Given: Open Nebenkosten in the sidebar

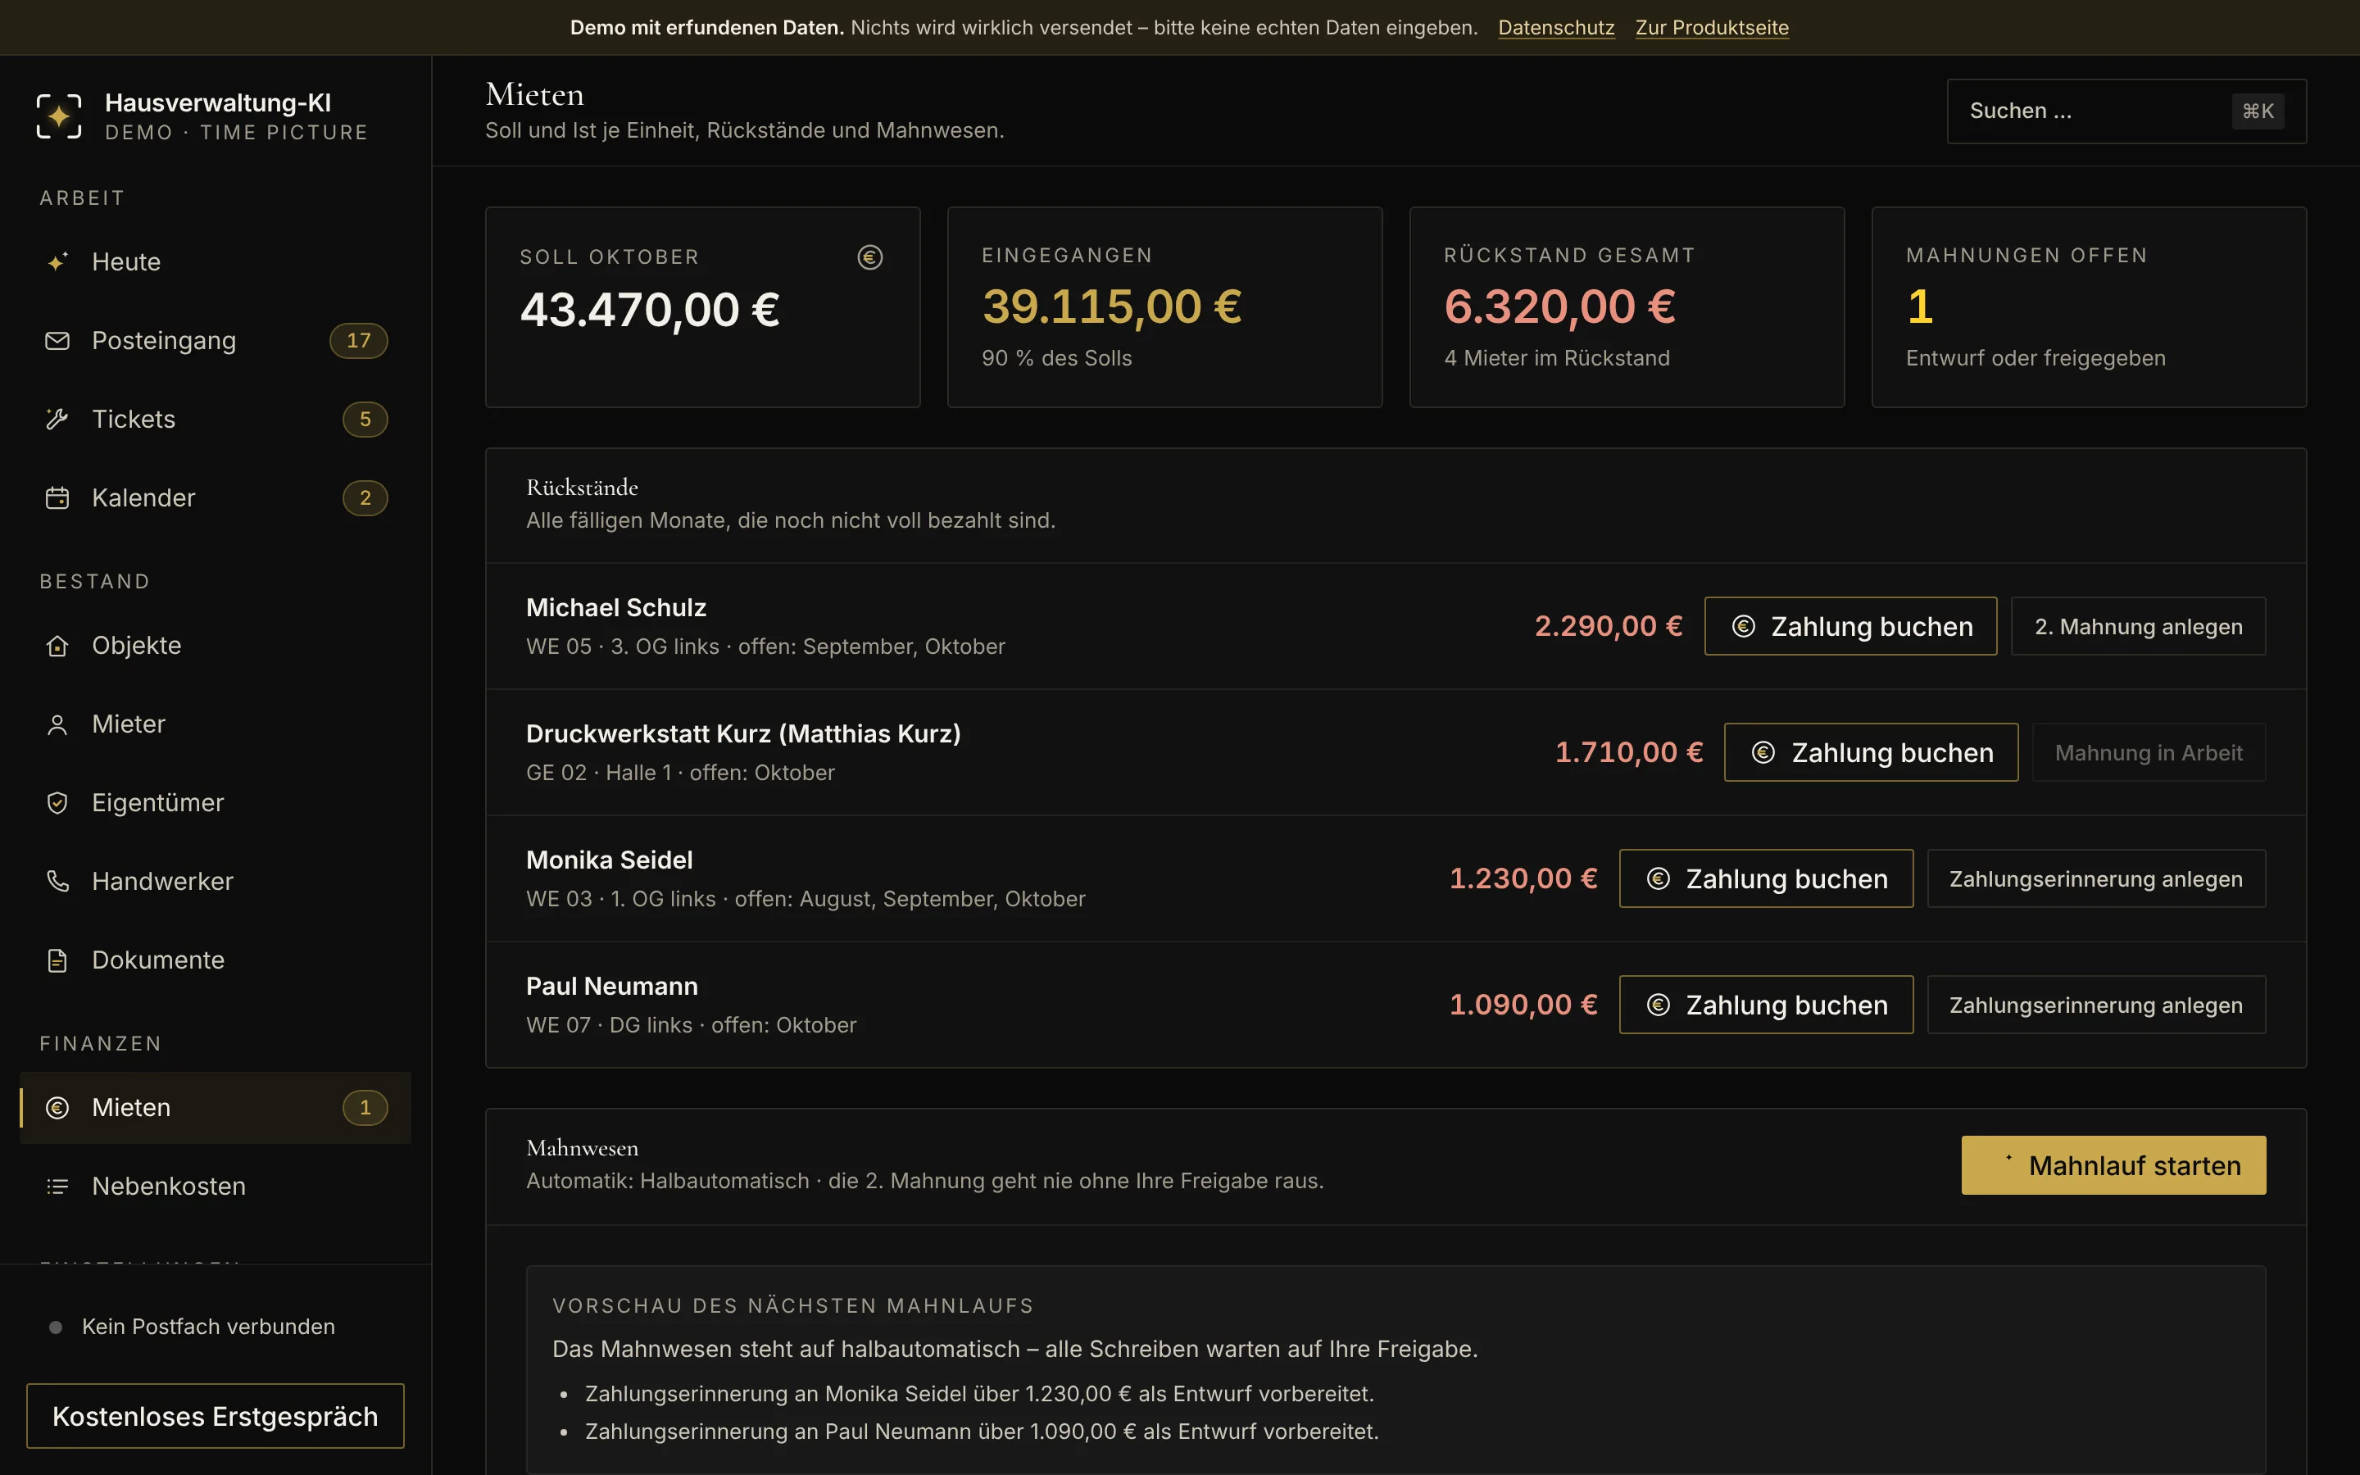Looking at the screenshot, I should [216, 1187].
